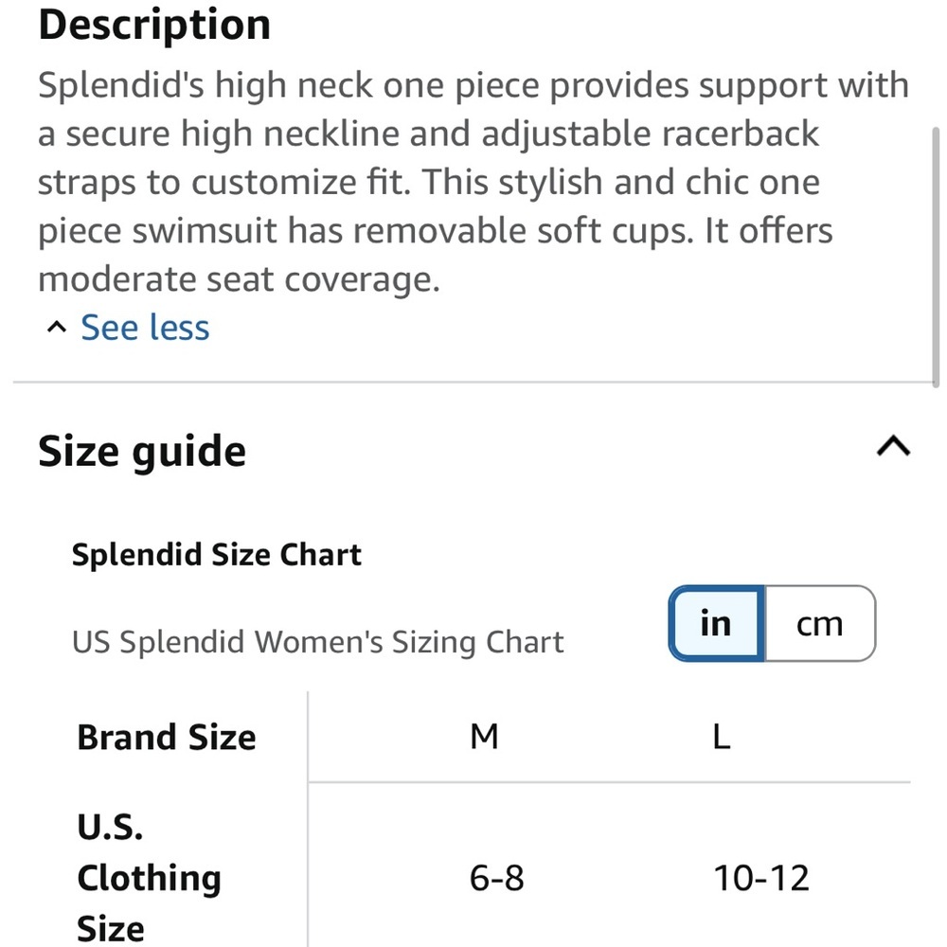Click the U.S. Clothing Size row header
947x947 pixels.
[150, 878]
